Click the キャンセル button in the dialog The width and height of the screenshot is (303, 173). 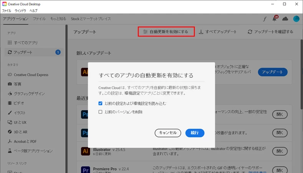pos(168,133)
